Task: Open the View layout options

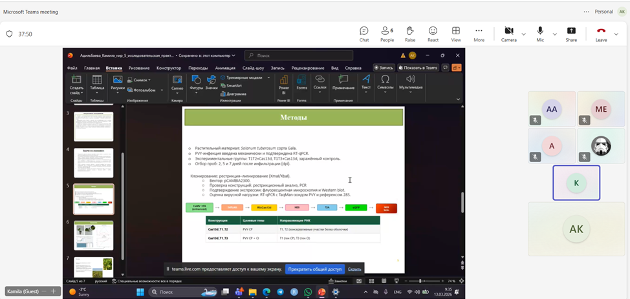Action: (x=456, y=34)
